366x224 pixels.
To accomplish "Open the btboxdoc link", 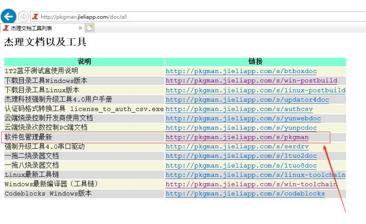I will [241, 71].
